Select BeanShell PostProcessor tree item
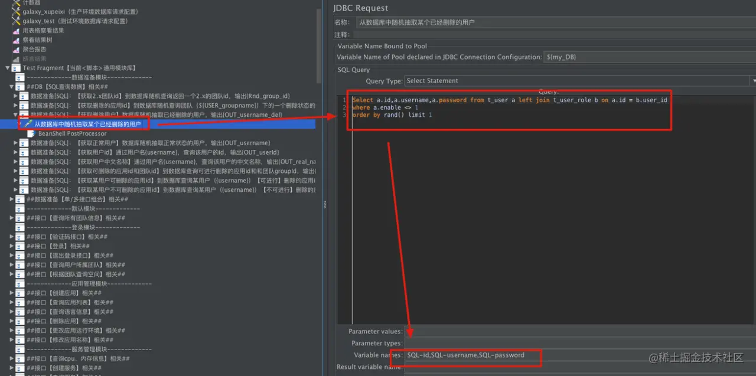The height and width of the screenshot is (376, 756). (x=74, y=133)
